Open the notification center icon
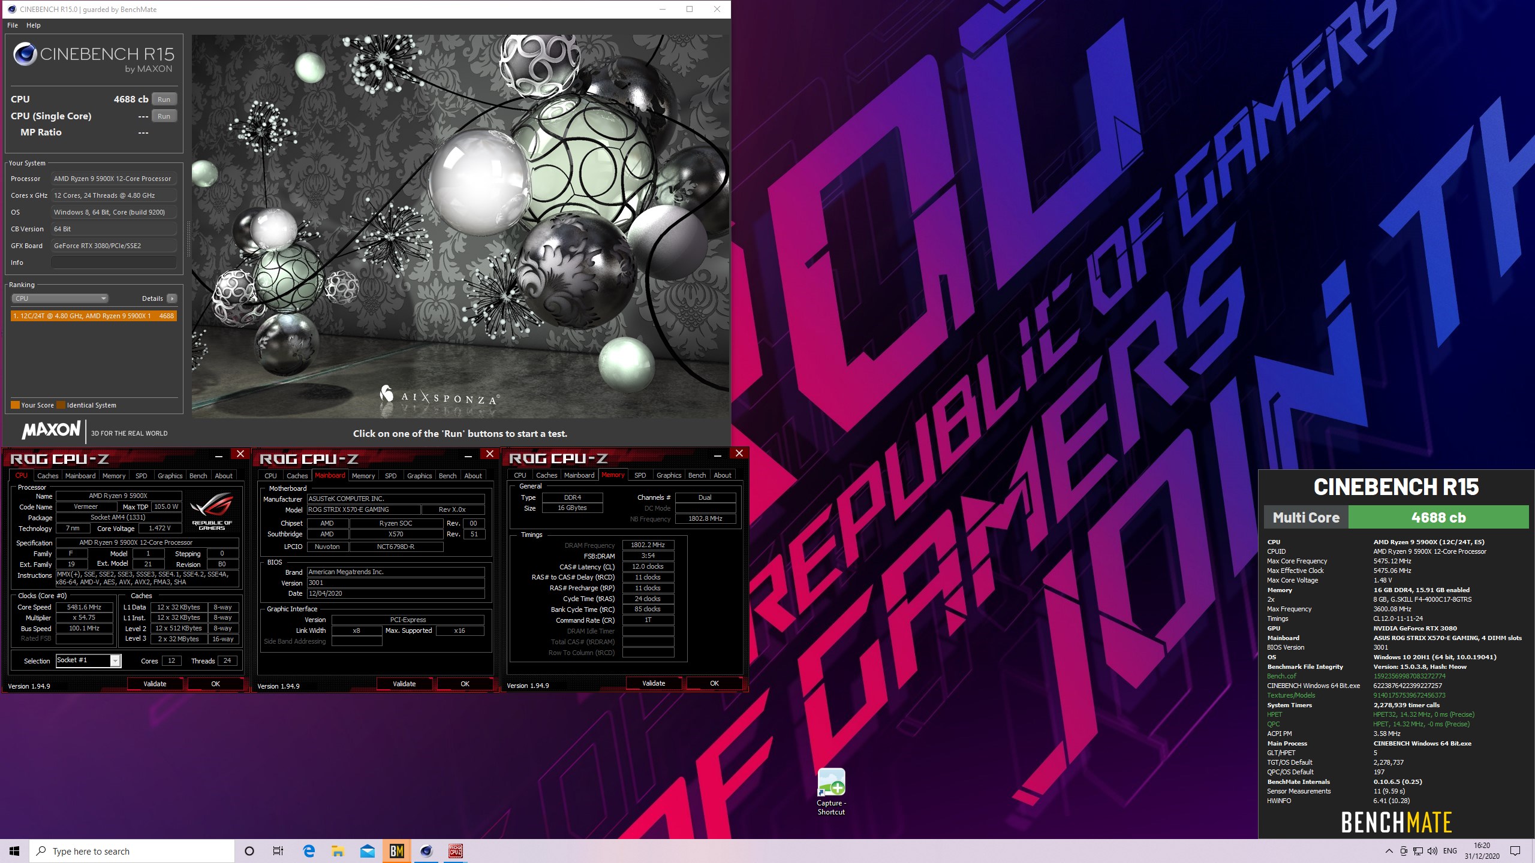Image resolution: width=1535 pixels, height=863 pixels. coord(1515,851)
